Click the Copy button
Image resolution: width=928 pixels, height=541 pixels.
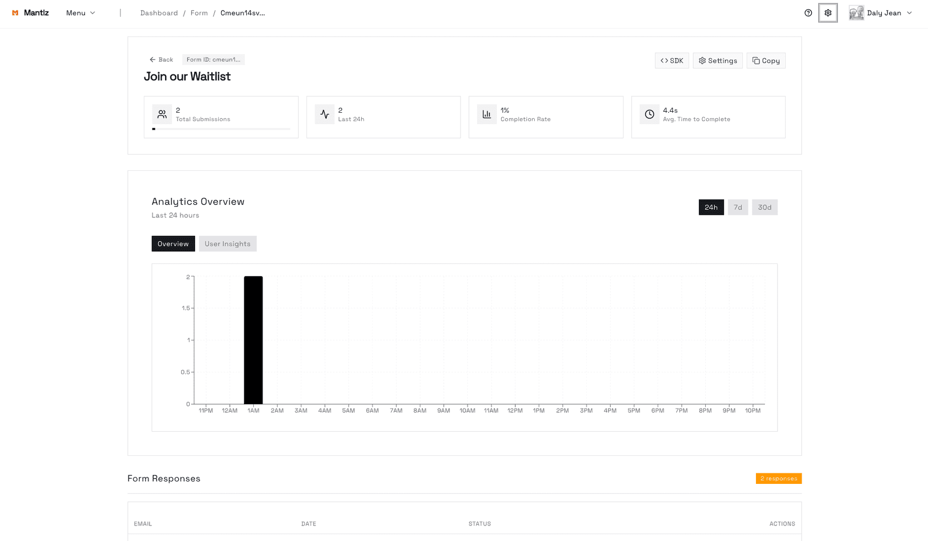[765, 61]
